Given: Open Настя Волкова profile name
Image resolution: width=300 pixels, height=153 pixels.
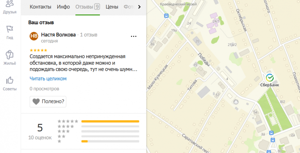Looking at the screenshot, I should (58, 35).
